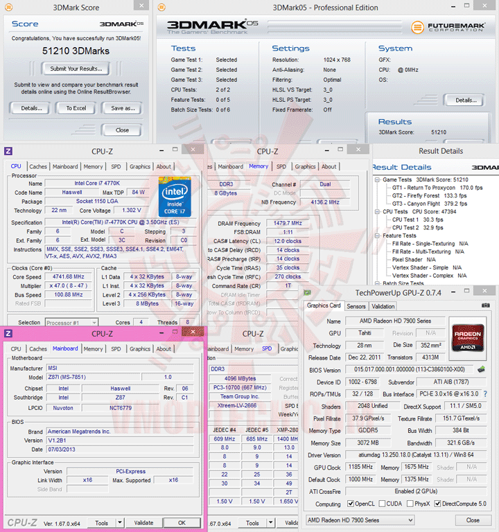Click the GPU-Z window title icon
The width and height of the screenshot is (499, 532).
307,292
